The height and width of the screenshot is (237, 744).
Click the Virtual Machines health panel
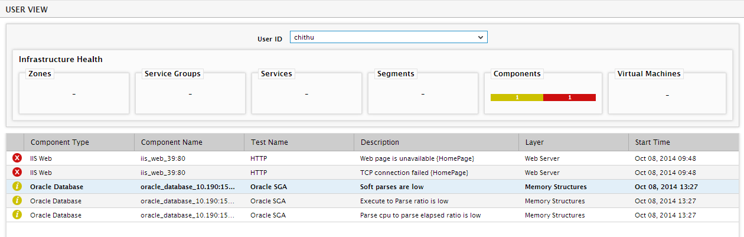tap(667, 93)
